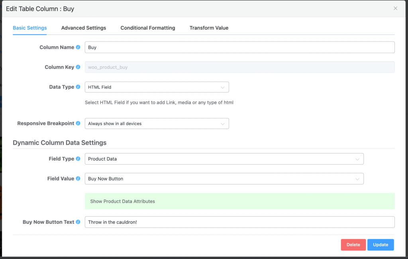Switch to the Advanced Settings tab

click(84, 28)
